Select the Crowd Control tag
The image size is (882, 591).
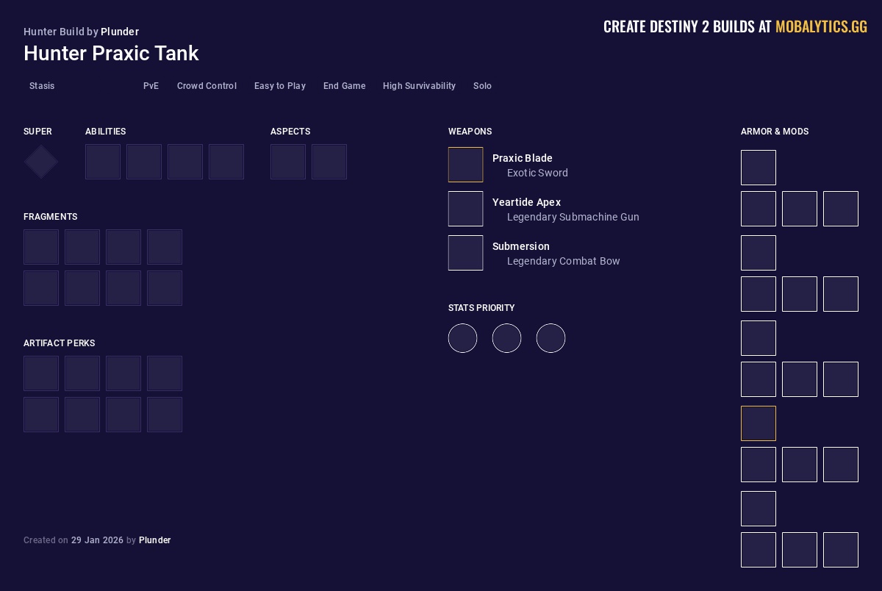coord(207,86)
